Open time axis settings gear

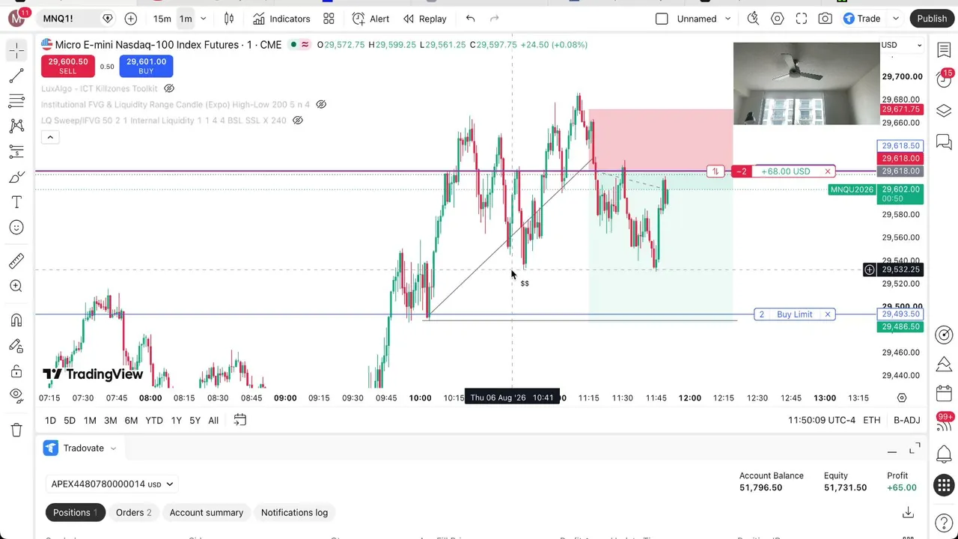pos(902,398)
